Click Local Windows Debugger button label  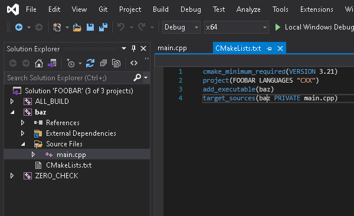[319, 27]
